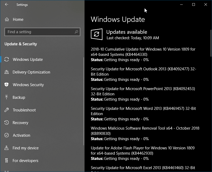Click the Recovery clock icon
This screenshot has height=172, width=212.
pyautogui.click(x=7, y=122)
